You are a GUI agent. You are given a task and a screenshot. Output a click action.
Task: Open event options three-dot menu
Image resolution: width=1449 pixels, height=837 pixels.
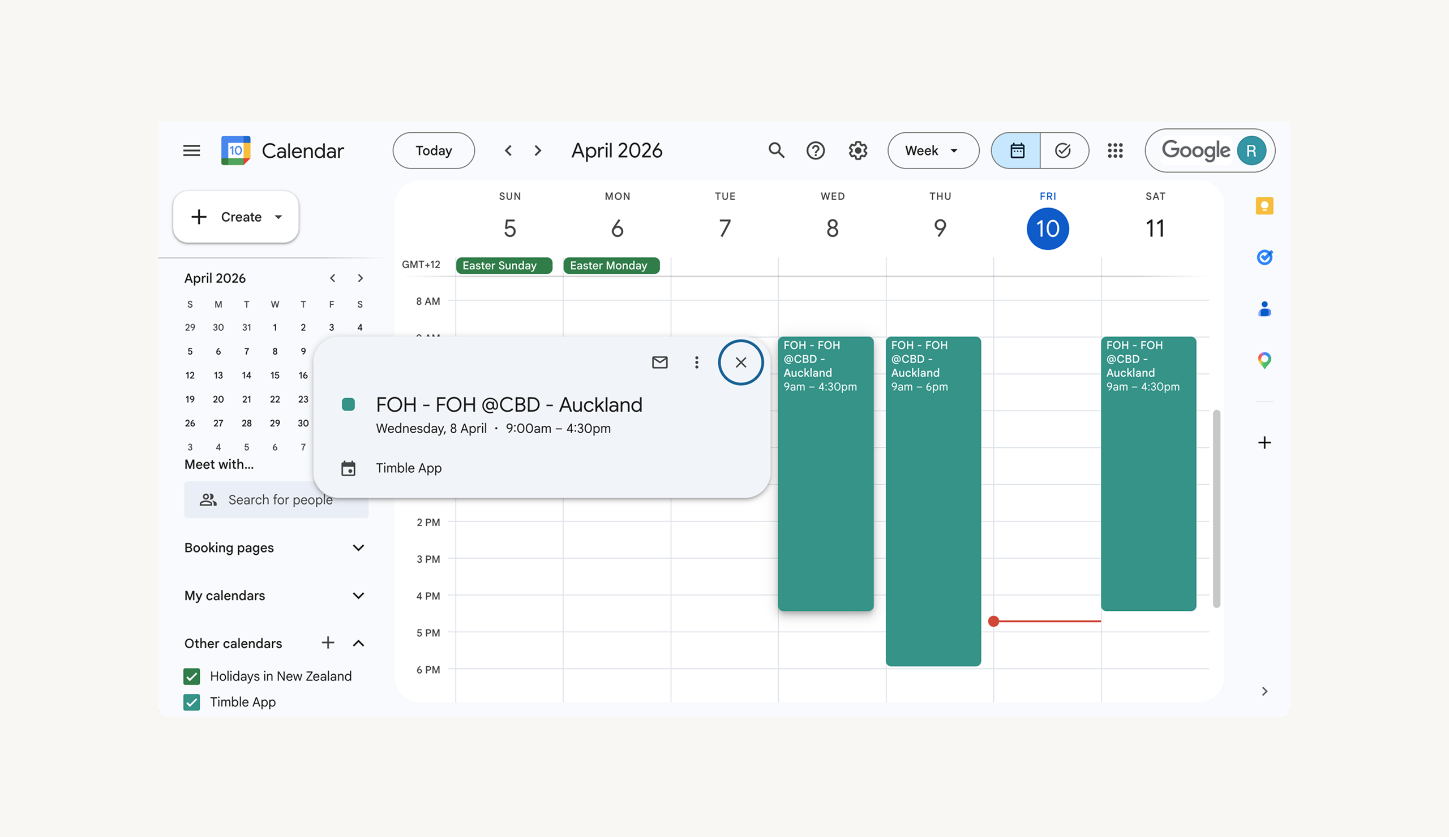click(x=696, y=362)
